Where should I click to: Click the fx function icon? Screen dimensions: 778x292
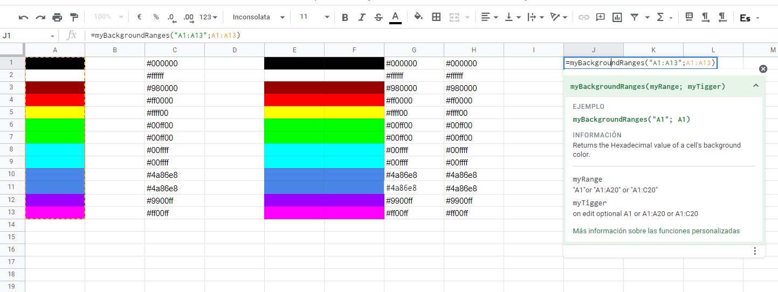coord(71,36)
